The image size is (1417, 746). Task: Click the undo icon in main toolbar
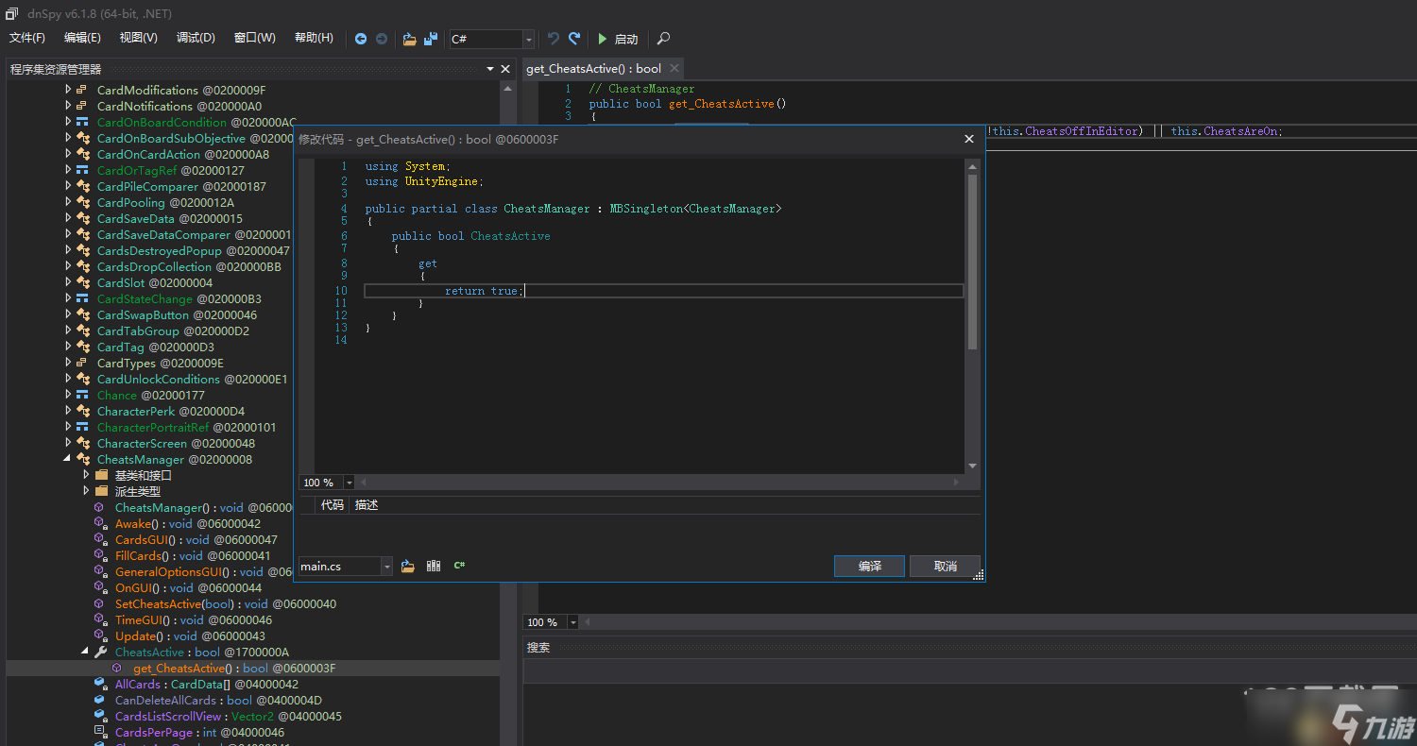(x=554, y=39)
